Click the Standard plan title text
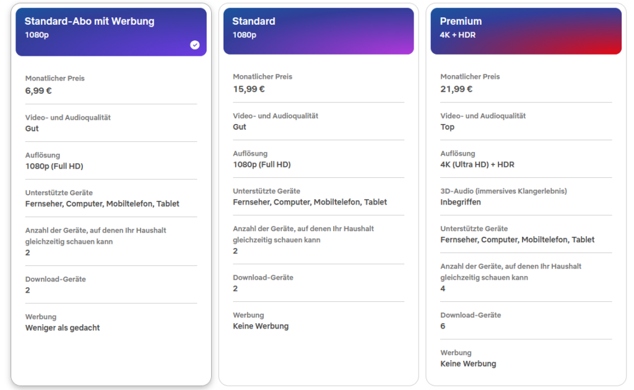The image size is (634, 390). 253,21
